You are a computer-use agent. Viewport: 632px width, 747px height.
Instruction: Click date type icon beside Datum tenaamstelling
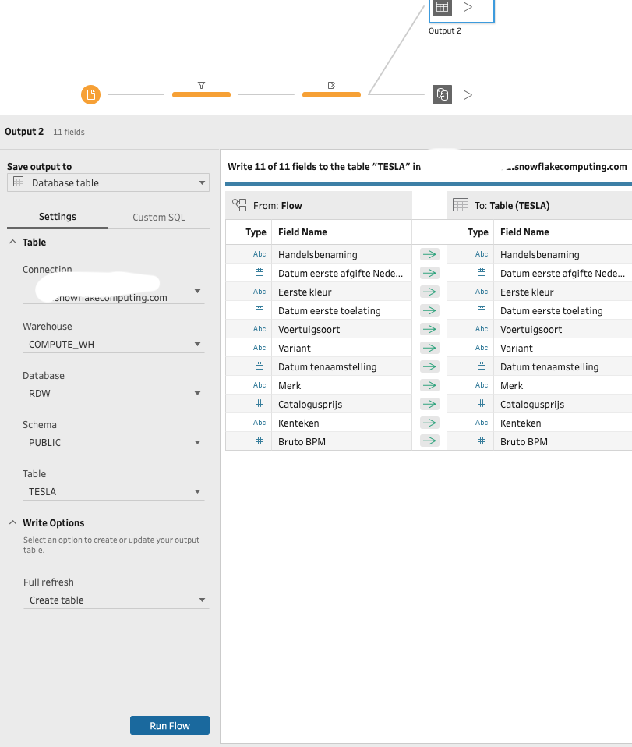point(260,366)
